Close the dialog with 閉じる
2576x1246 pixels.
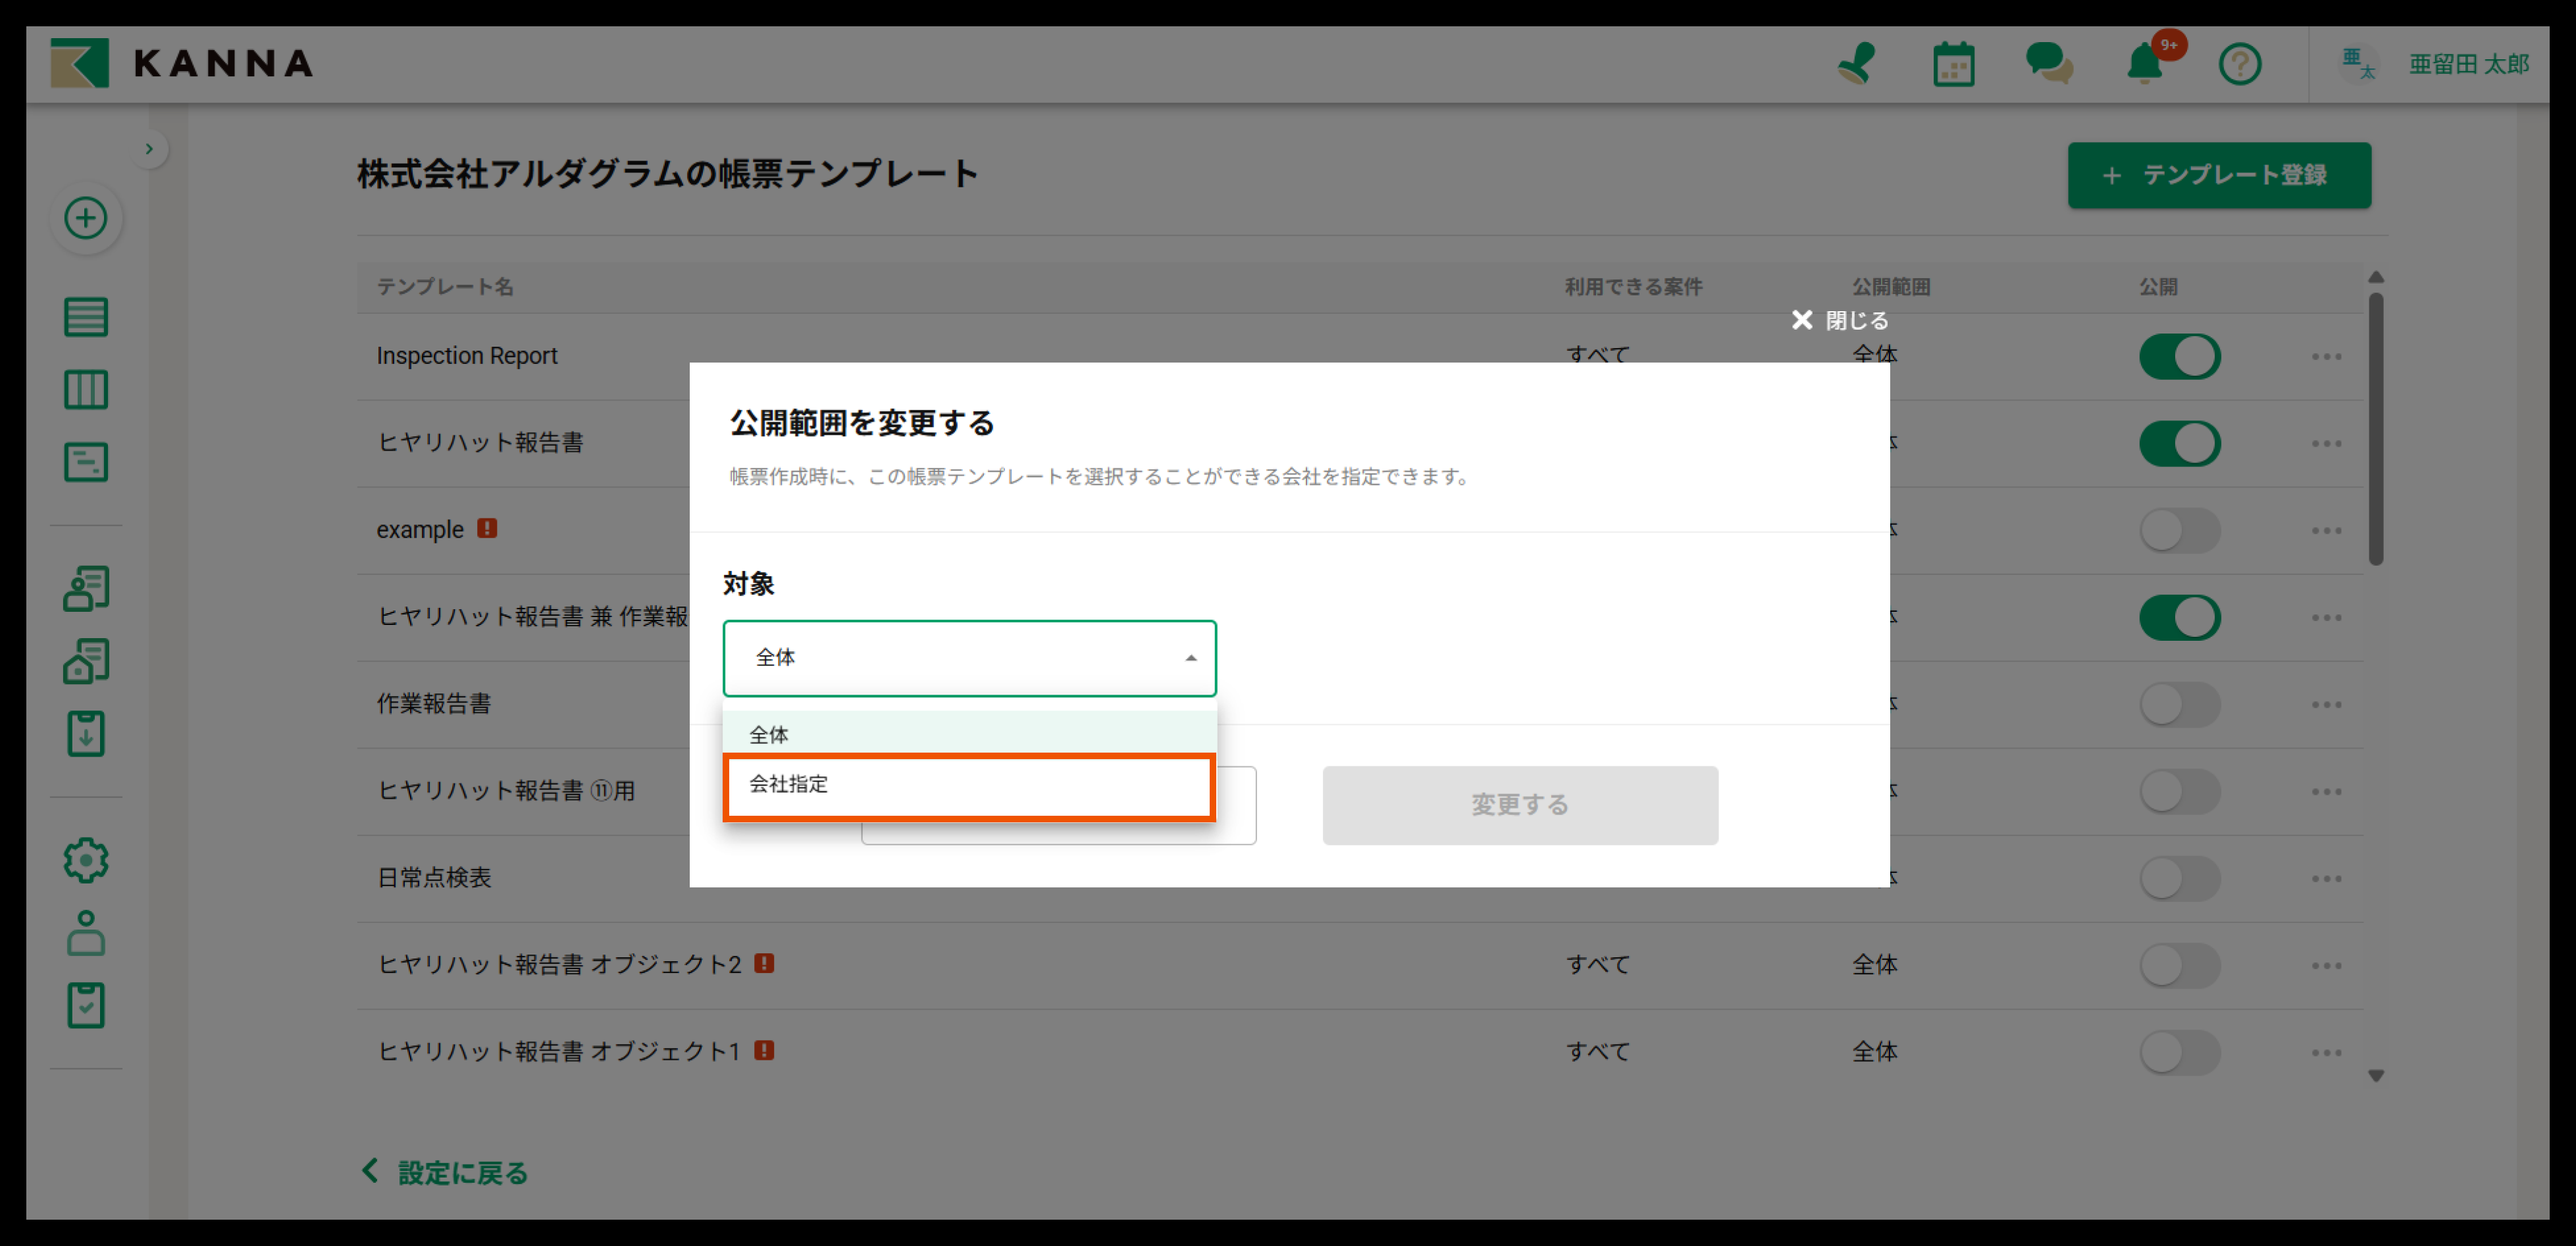click(1840, 320)
